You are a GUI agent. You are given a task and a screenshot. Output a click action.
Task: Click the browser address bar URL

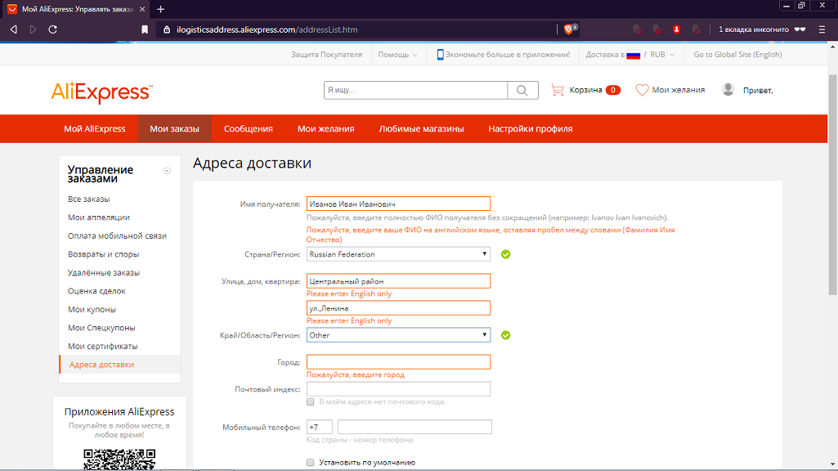click(267, 29)
